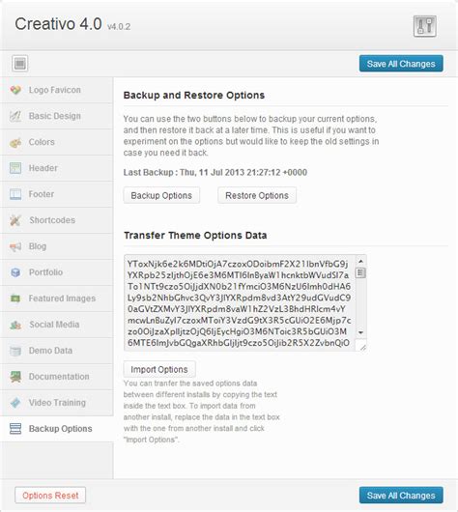
Task: Click the top Save All Changes button
Action: coord(401,64)
